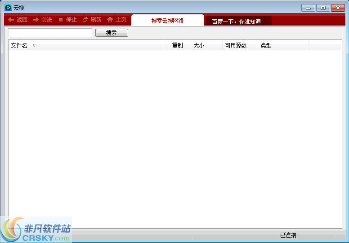The height and width of the screenshot is (243, 349).
Task: Maximize the 云搜 window
Action: point(323,8)
